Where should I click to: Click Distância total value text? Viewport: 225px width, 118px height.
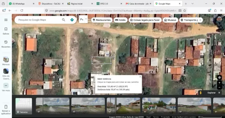(x=113, y=90)
